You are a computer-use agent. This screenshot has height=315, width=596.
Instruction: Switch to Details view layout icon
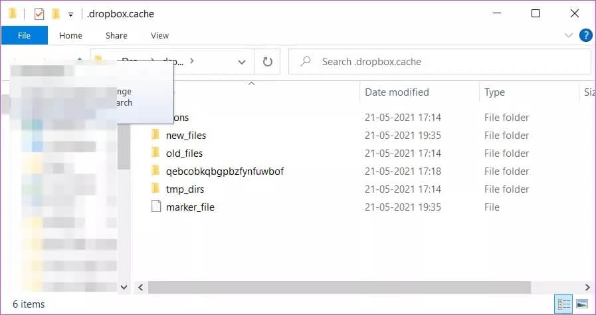563,304
